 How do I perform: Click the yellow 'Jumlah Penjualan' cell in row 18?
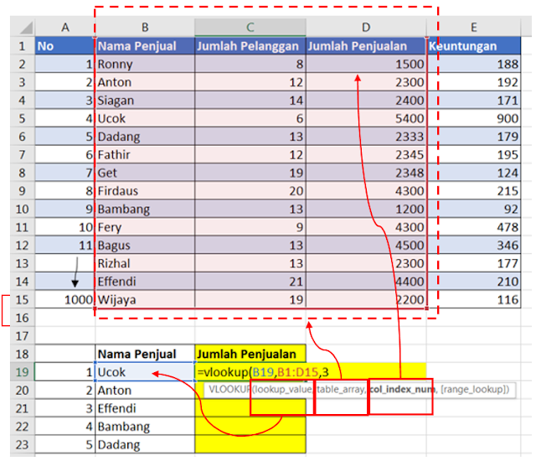coord(250,354)
